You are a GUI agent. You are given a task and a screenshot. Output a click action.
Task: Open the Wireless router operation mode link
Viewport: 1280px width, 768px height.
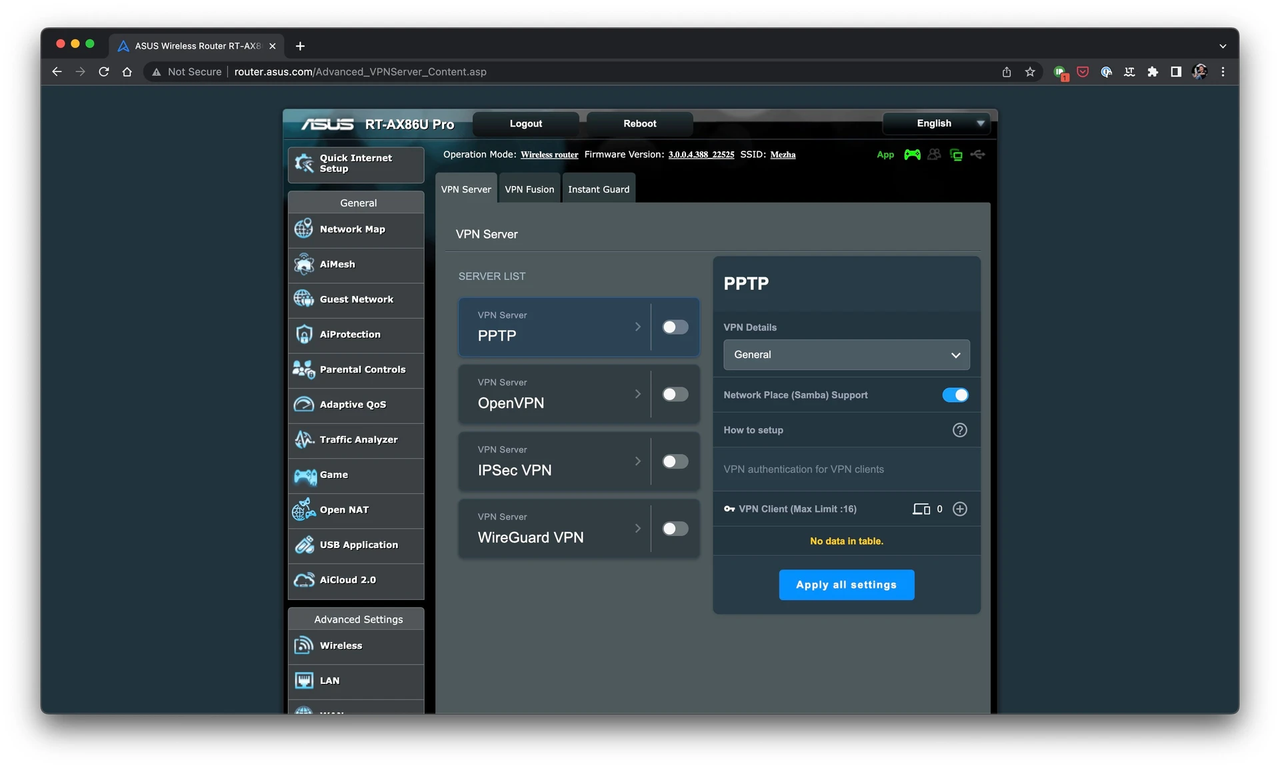(549, 155)
